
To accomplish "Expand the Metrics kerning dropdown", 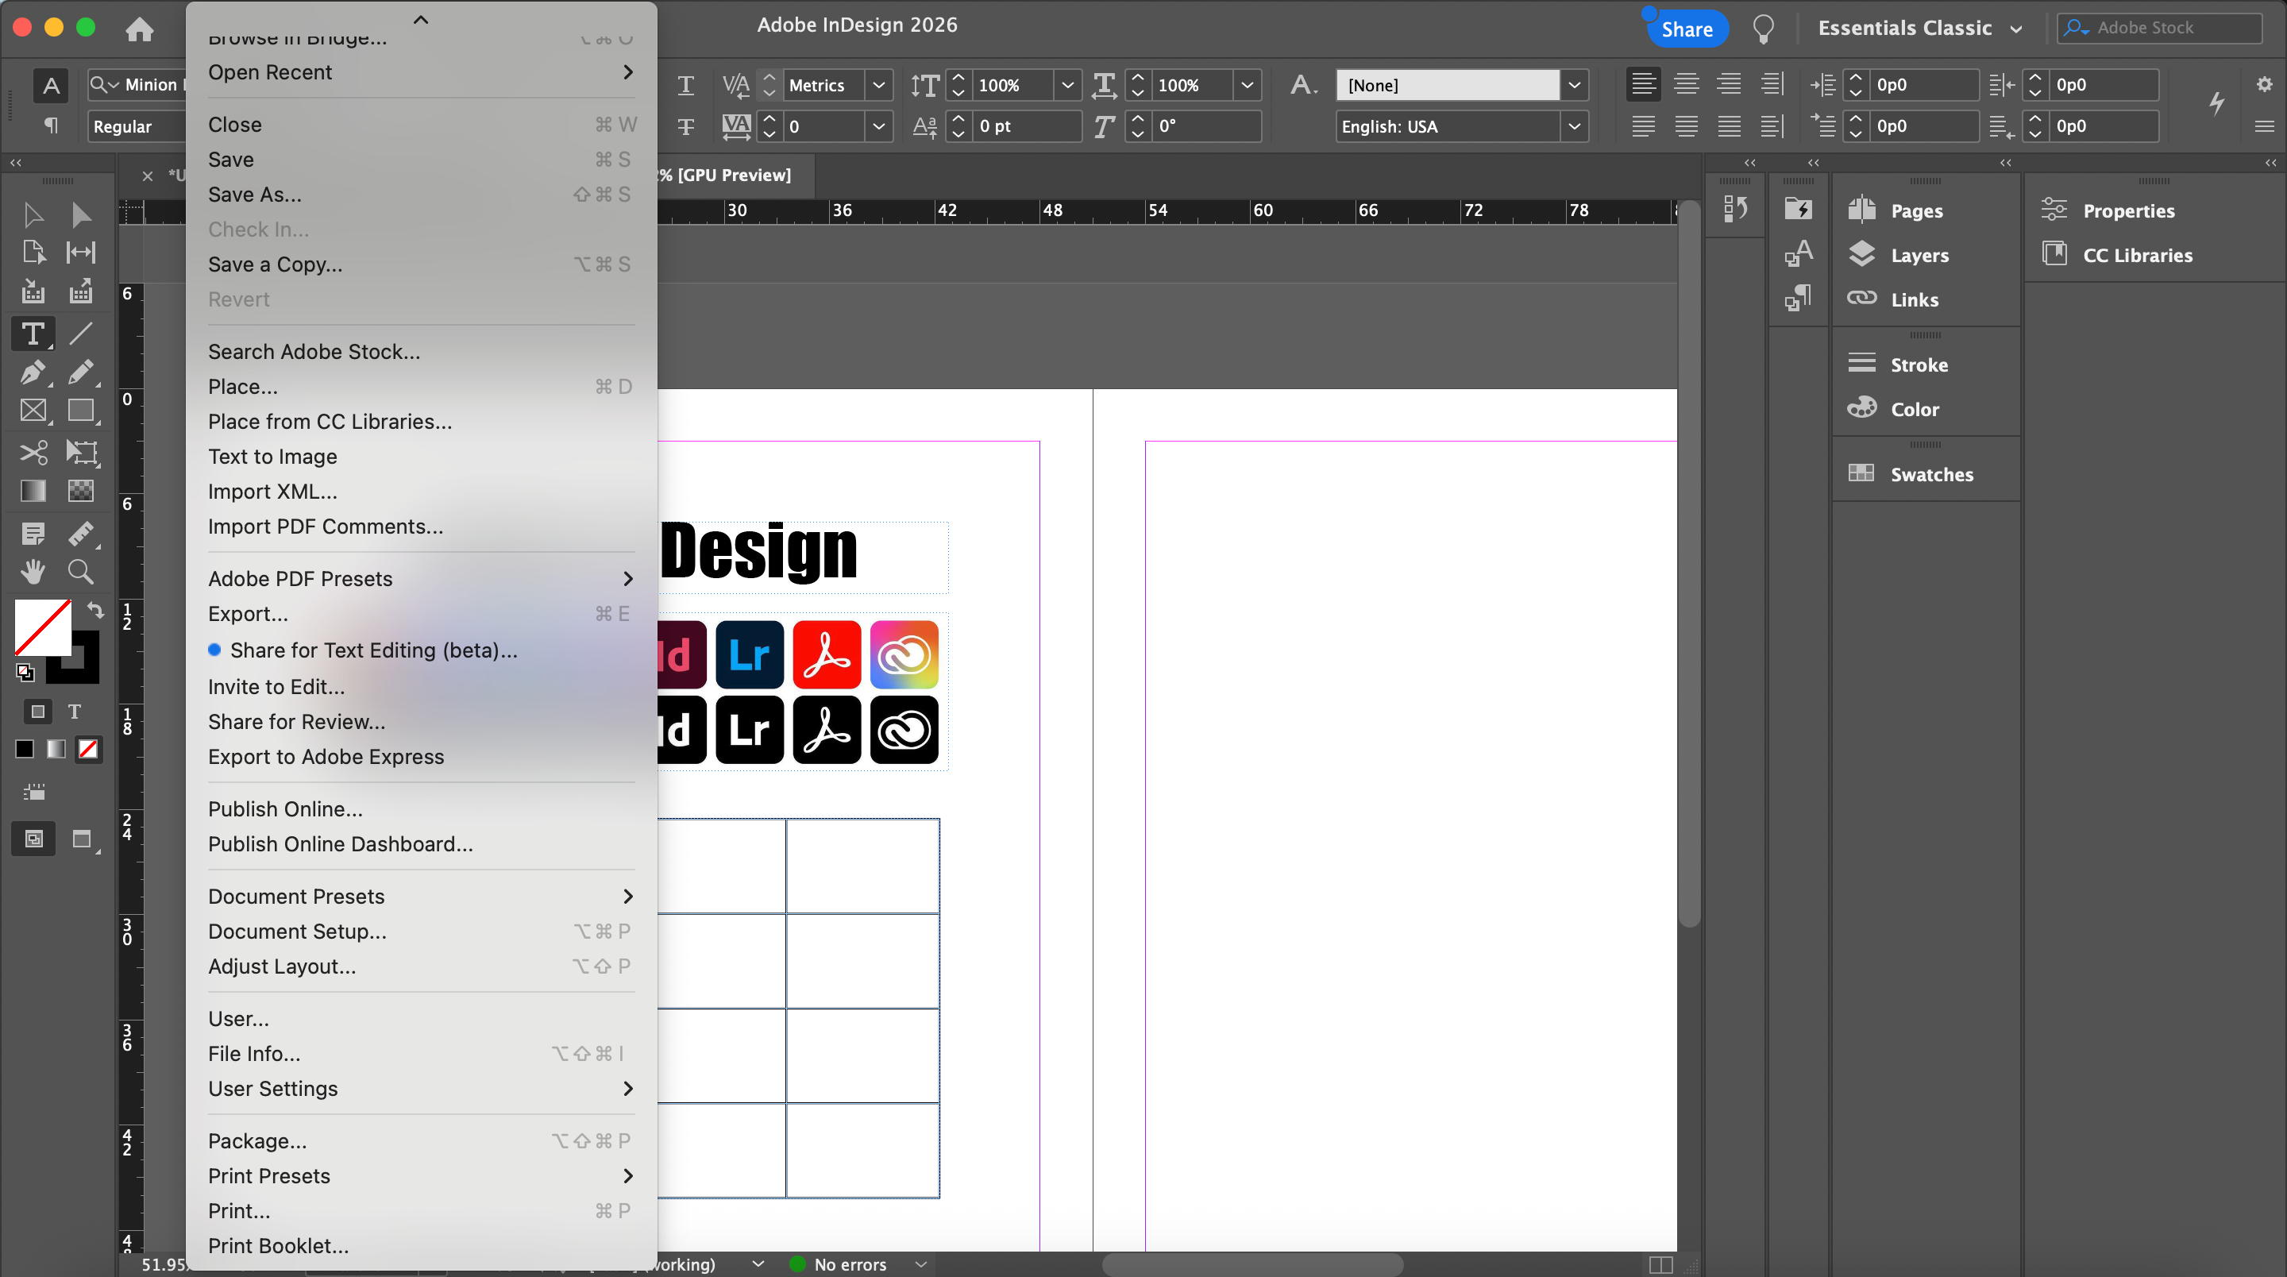I will [x=878, y=85].
